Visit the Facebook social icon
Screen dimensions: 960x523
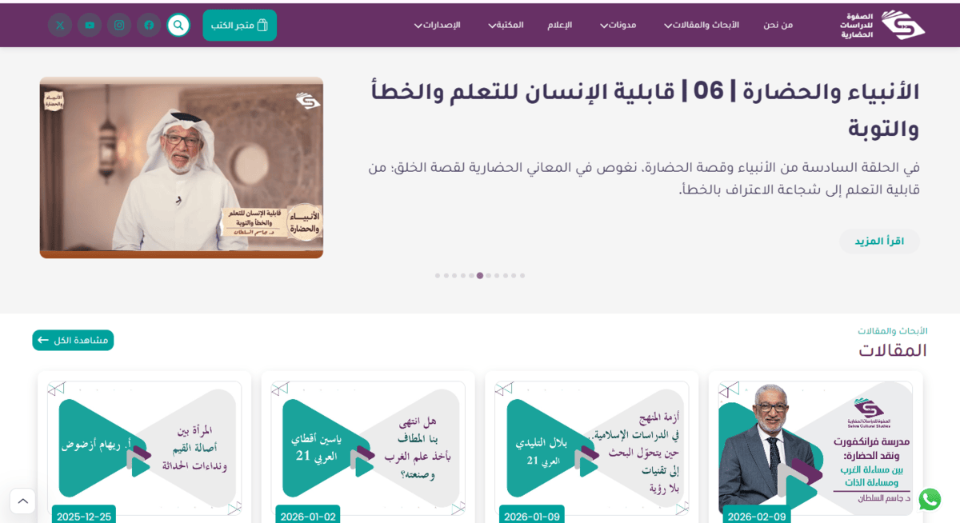pos(149,25)
